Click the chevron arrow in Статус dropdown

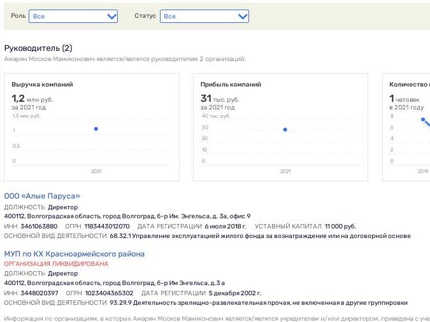coord(243,17)
